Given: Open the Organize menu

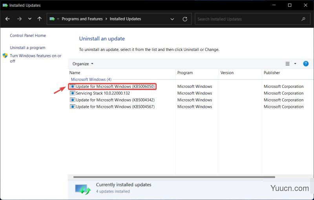Looking at the screenshot, I should point(83,64).
